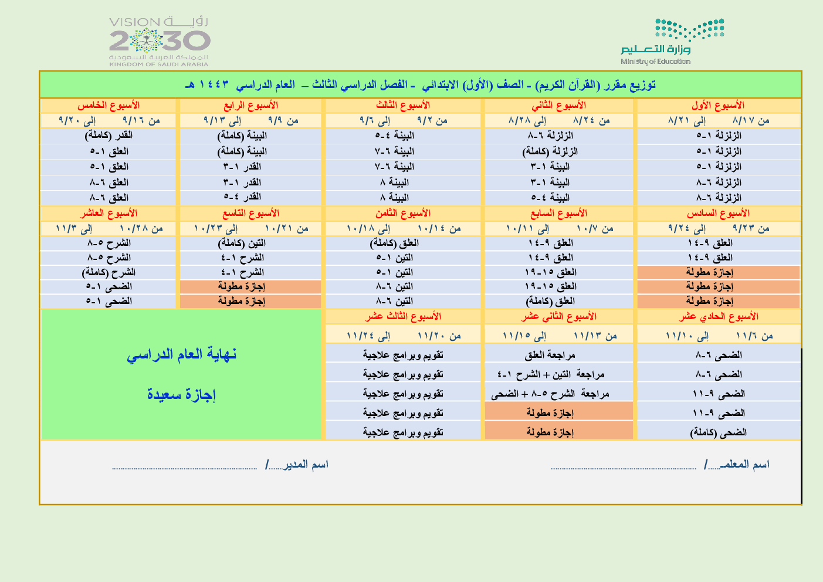This screenshot has height=582, width=823.
Task: Select the الأسبوع الثالث عشر header
Action: tap(404, 316)
